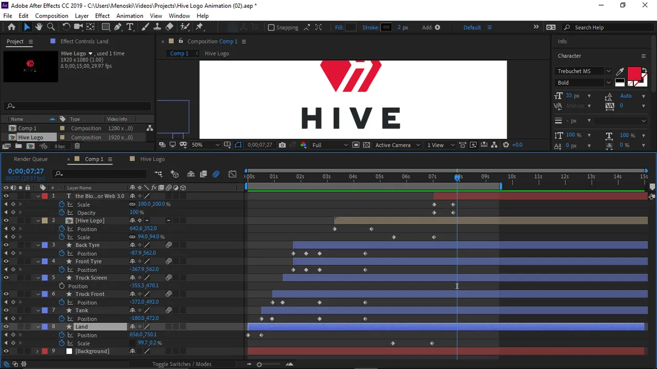Image resolution: width=657 pixels, height=369 pixels.
Task: Select the Zoom magnifier tool
Action: [51, 27]
